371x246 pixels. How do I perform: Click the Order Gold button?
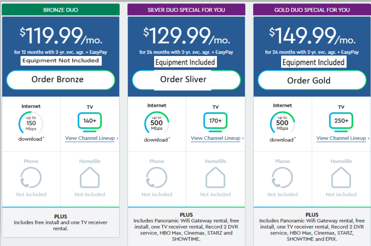312,80
